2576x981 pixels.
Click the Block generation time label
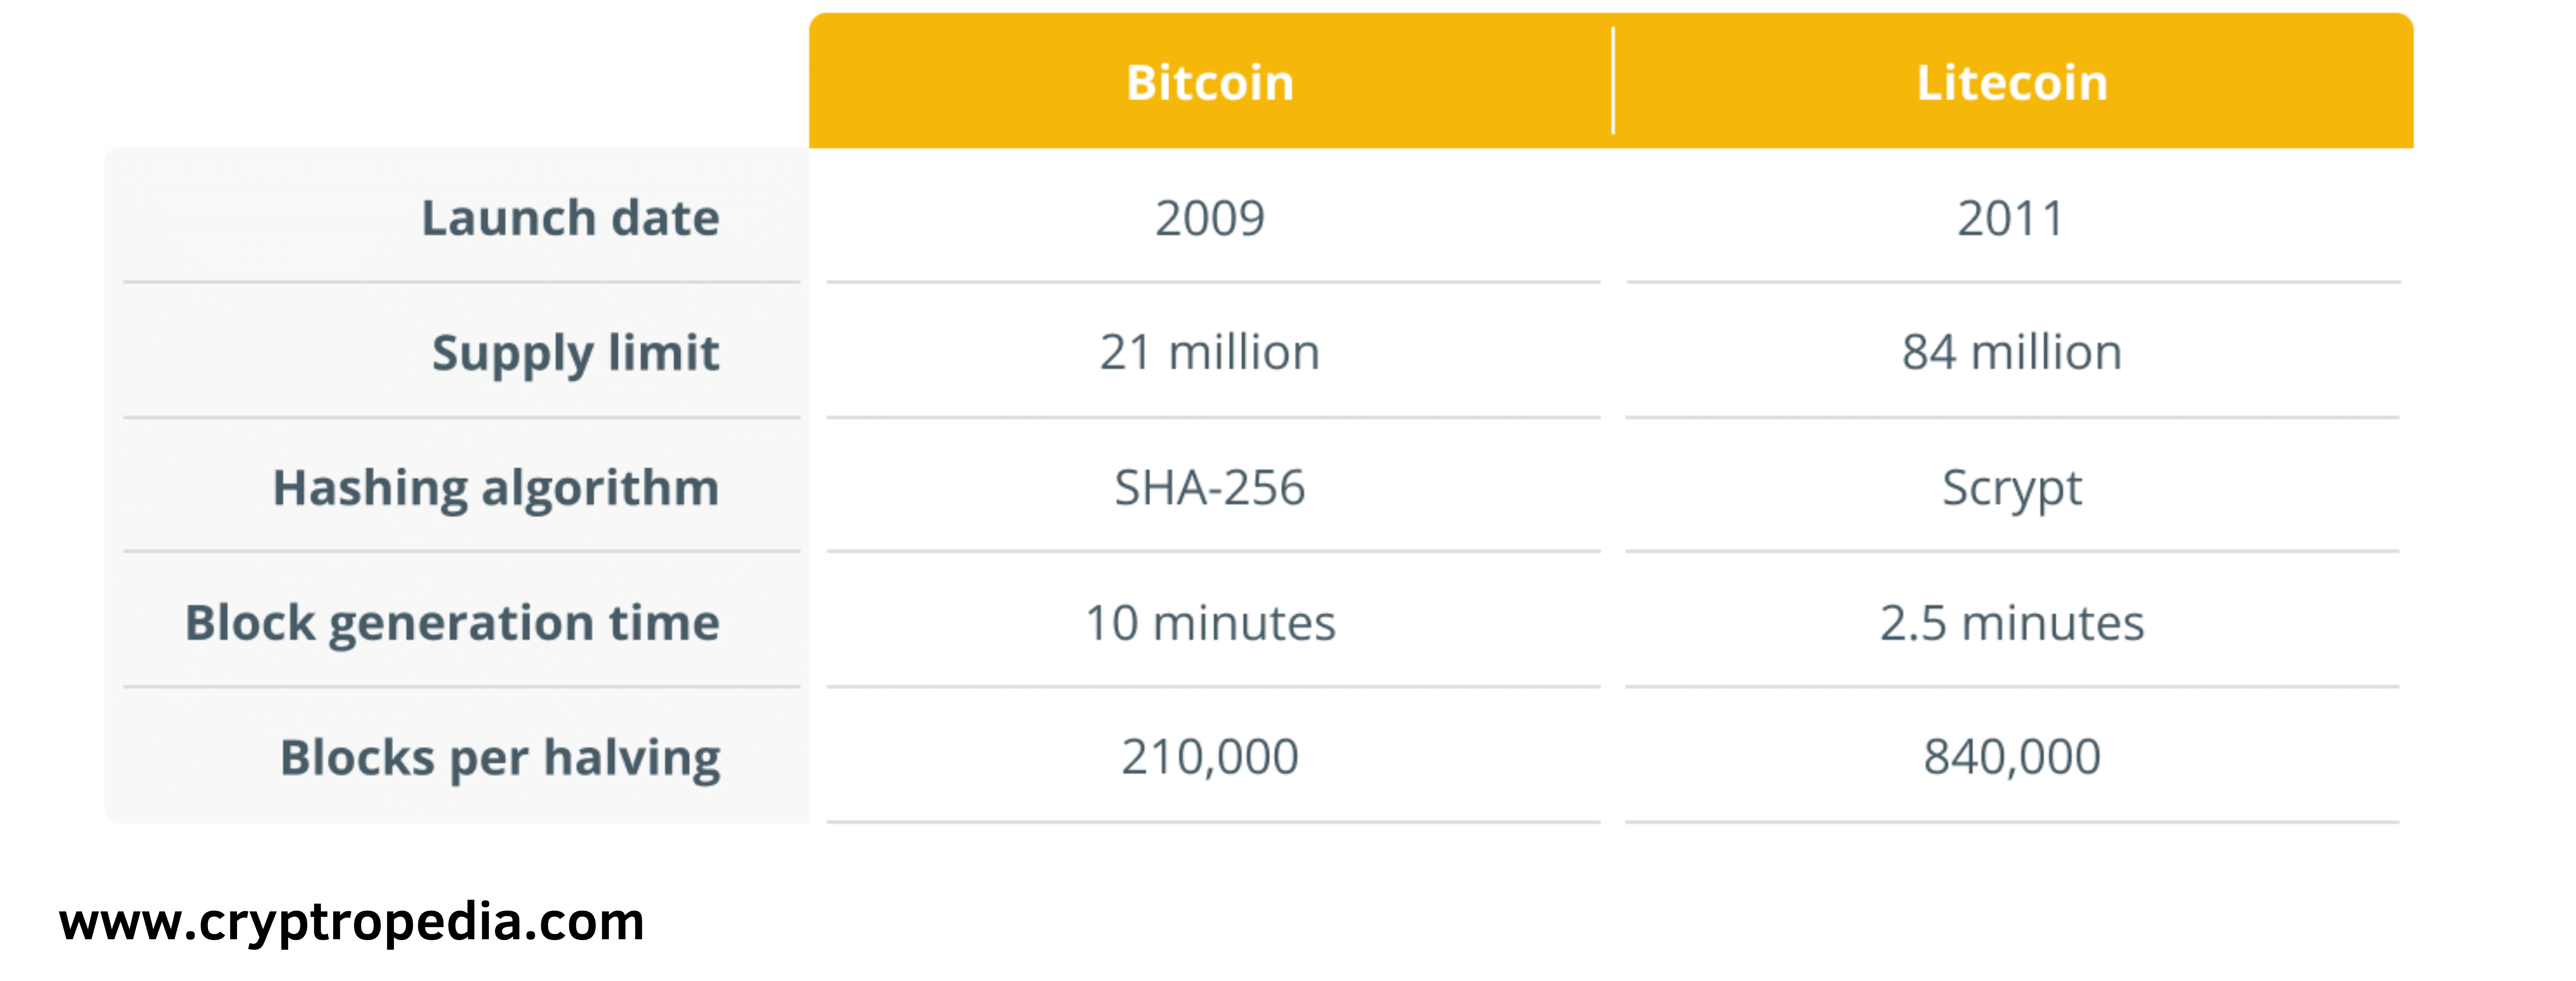point(452,623)
